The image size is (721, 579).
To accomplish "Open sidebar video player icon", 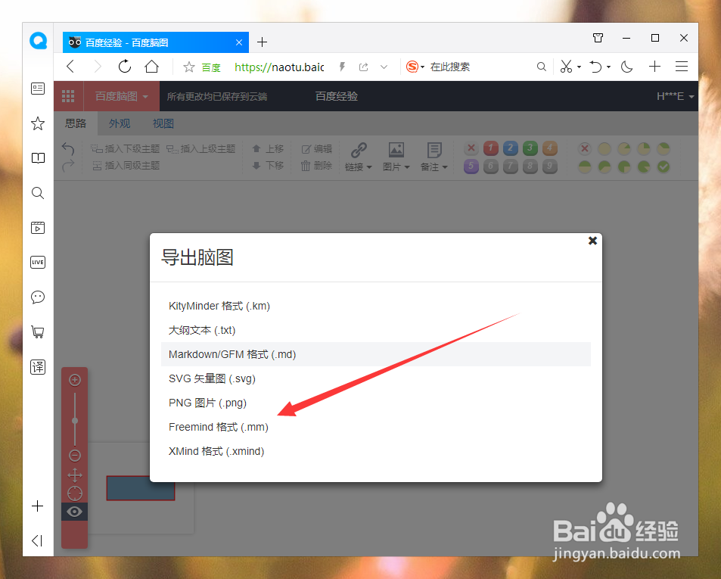I will (x=38, y=228).
